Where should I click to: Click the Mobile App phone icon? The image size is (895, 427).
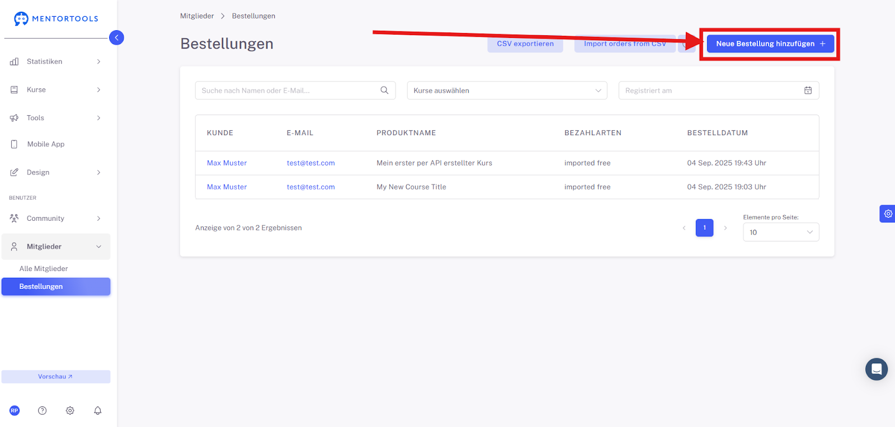(x=14, y=144)
